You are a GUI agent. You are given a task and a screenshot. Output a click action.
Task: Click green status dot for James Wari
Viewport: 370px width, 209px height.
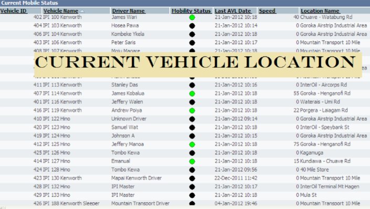point(192,17)
